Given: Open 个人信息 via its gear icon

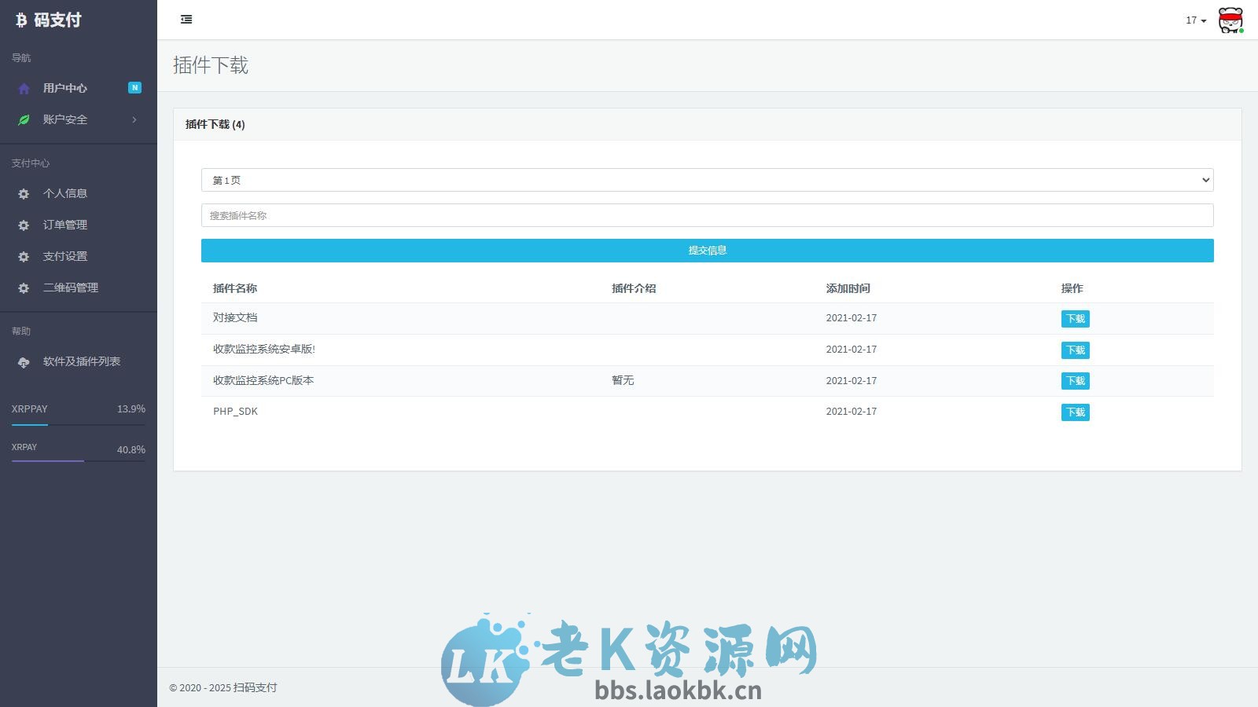Looking at the screenshot, I should [24, 193].
